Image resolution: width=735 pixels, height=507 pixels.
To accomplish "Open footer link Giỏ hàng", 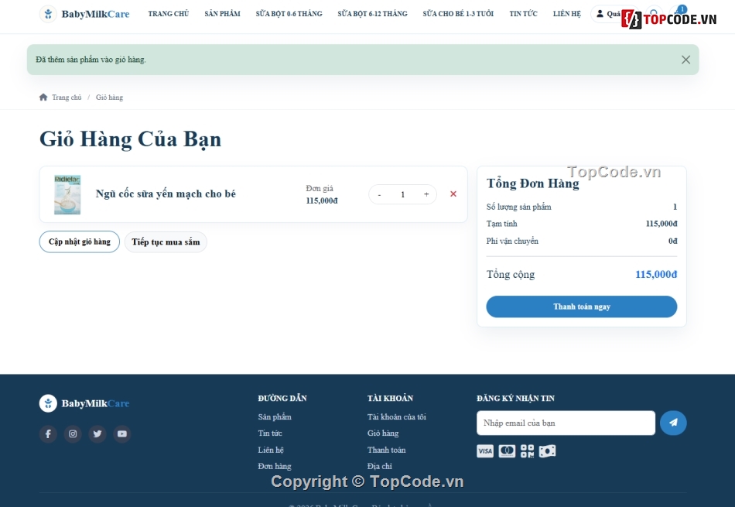I will pyautogui.click(x=382, y=433).
